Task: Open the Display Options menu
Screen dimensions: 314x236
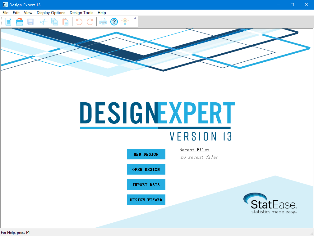Action: click(x=51, y=13)
